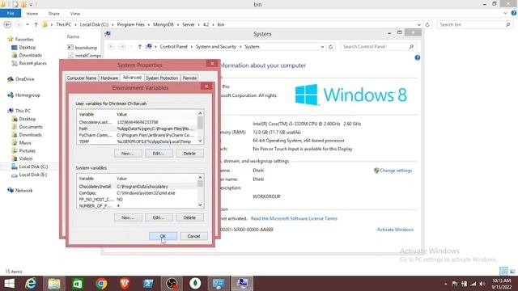Open Read the Microsoft Software License Terms

[294, 218]
